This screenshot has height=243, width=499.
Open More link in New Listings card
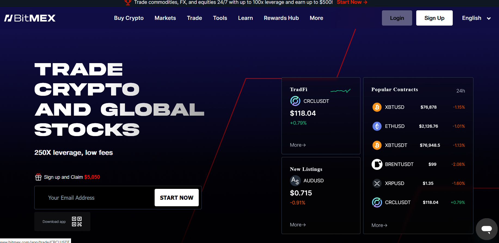298,225
